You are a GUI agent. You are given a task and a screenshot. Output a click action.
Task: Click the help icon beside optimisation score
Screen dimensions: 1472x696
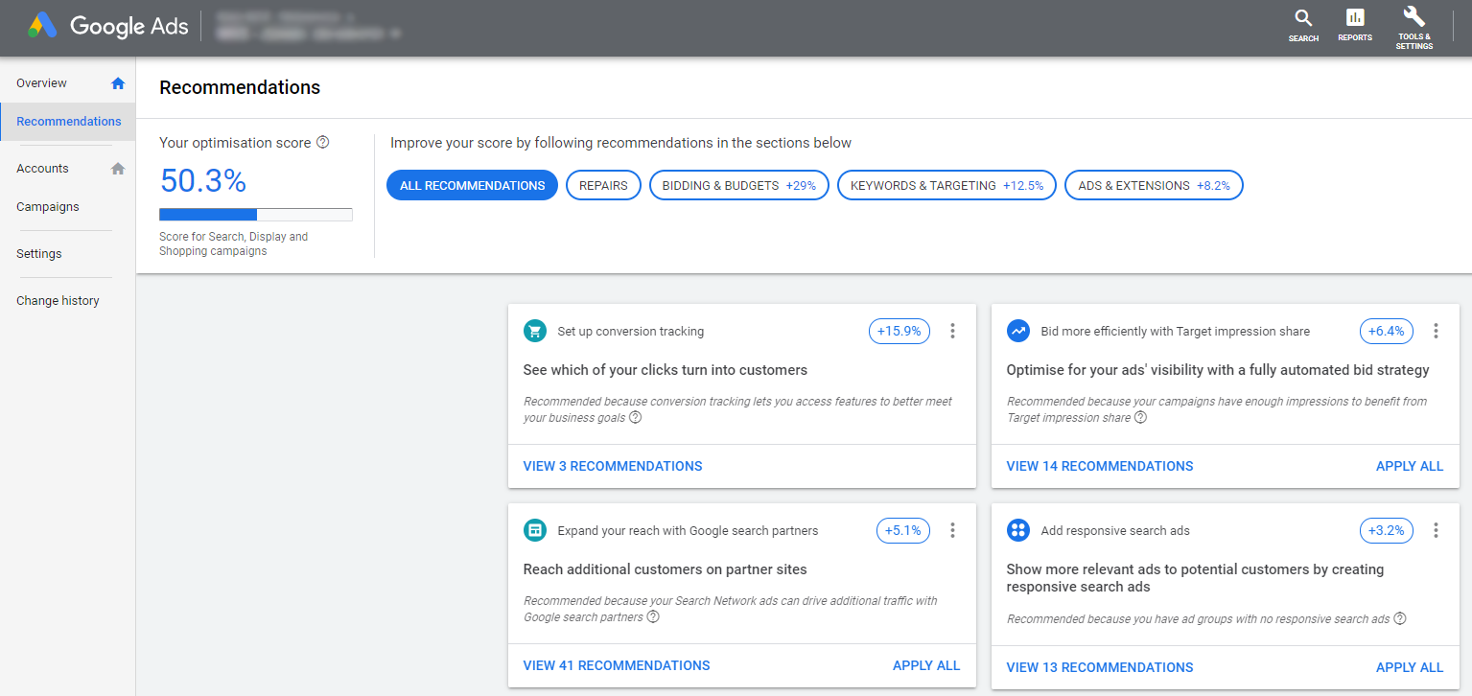(322, 142)
